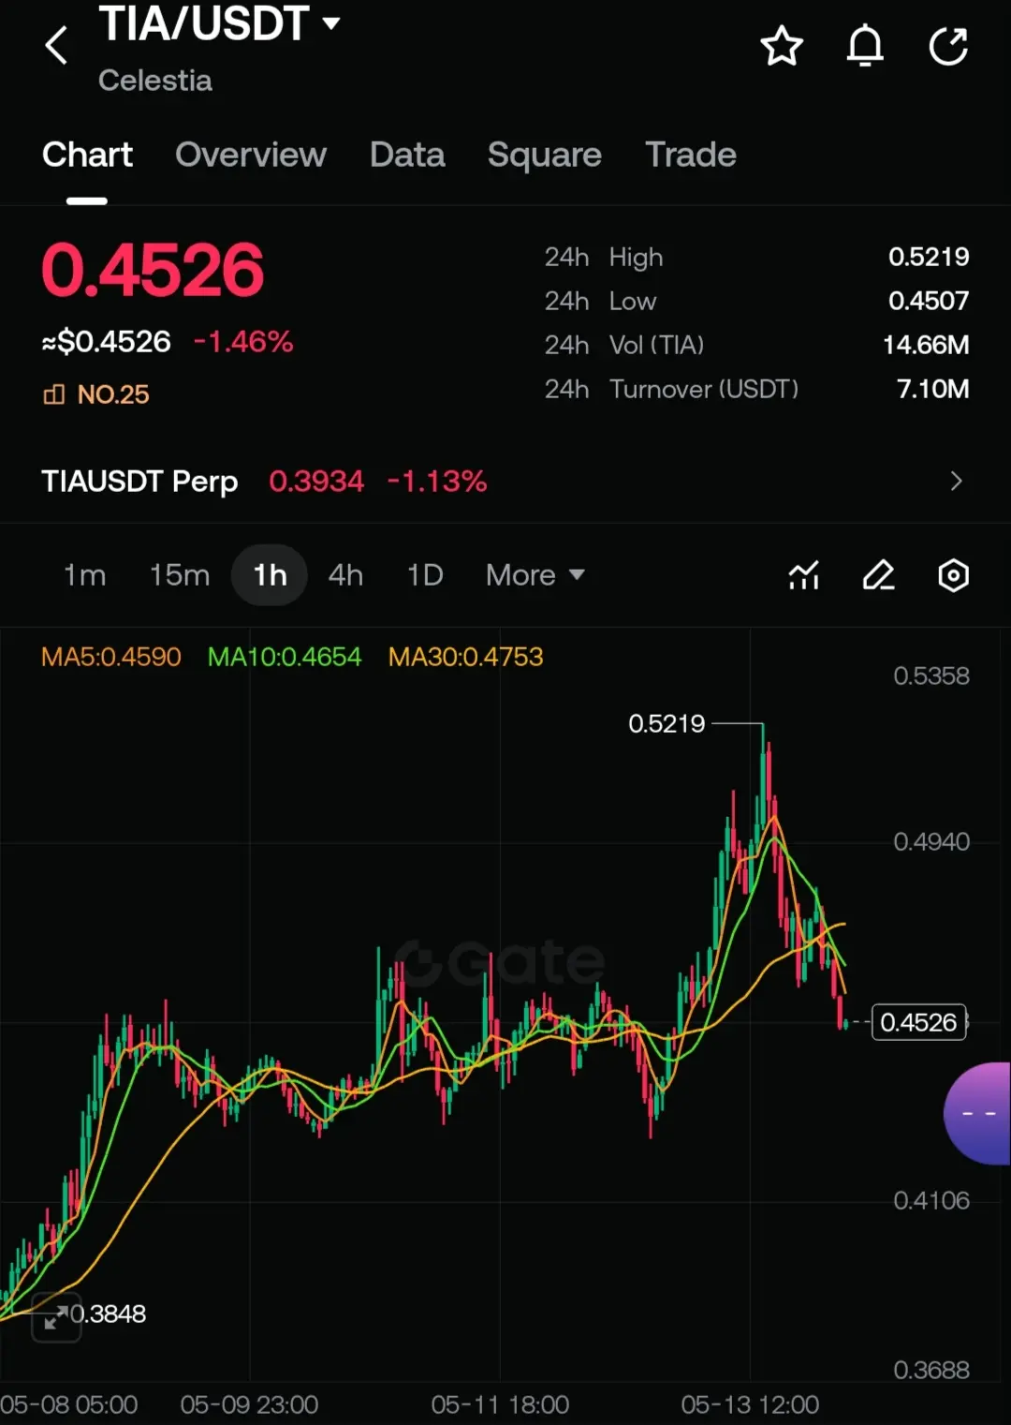Tap the 05-11 18:00 time axis label
Viewport: 1011px width, 1425px height.
click(500, 1404)
